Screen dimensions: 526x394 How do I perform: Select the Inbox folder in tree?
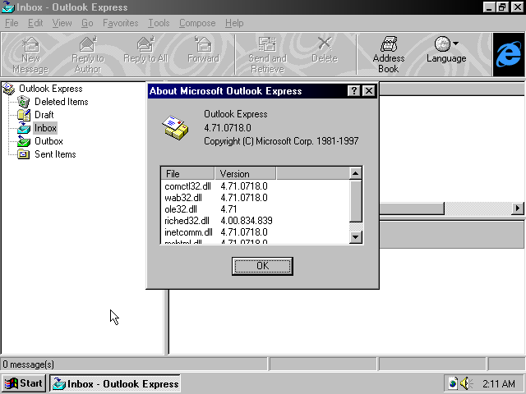click(x=45, y=128)
